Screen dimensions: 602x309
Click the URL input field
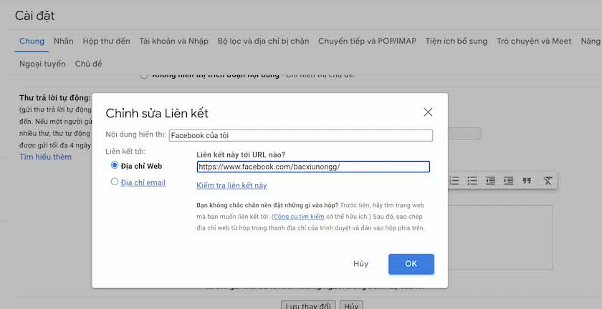tap(313, 167)
